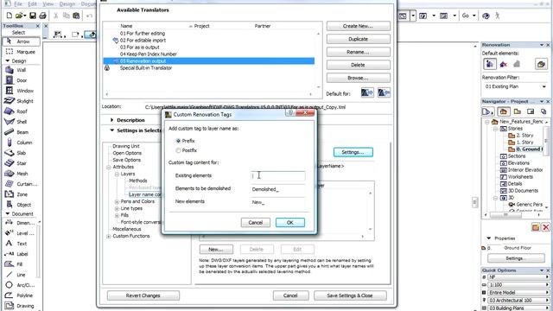
Task: Expand Pens and Colors tree node
Action: (x=117, y=201)
